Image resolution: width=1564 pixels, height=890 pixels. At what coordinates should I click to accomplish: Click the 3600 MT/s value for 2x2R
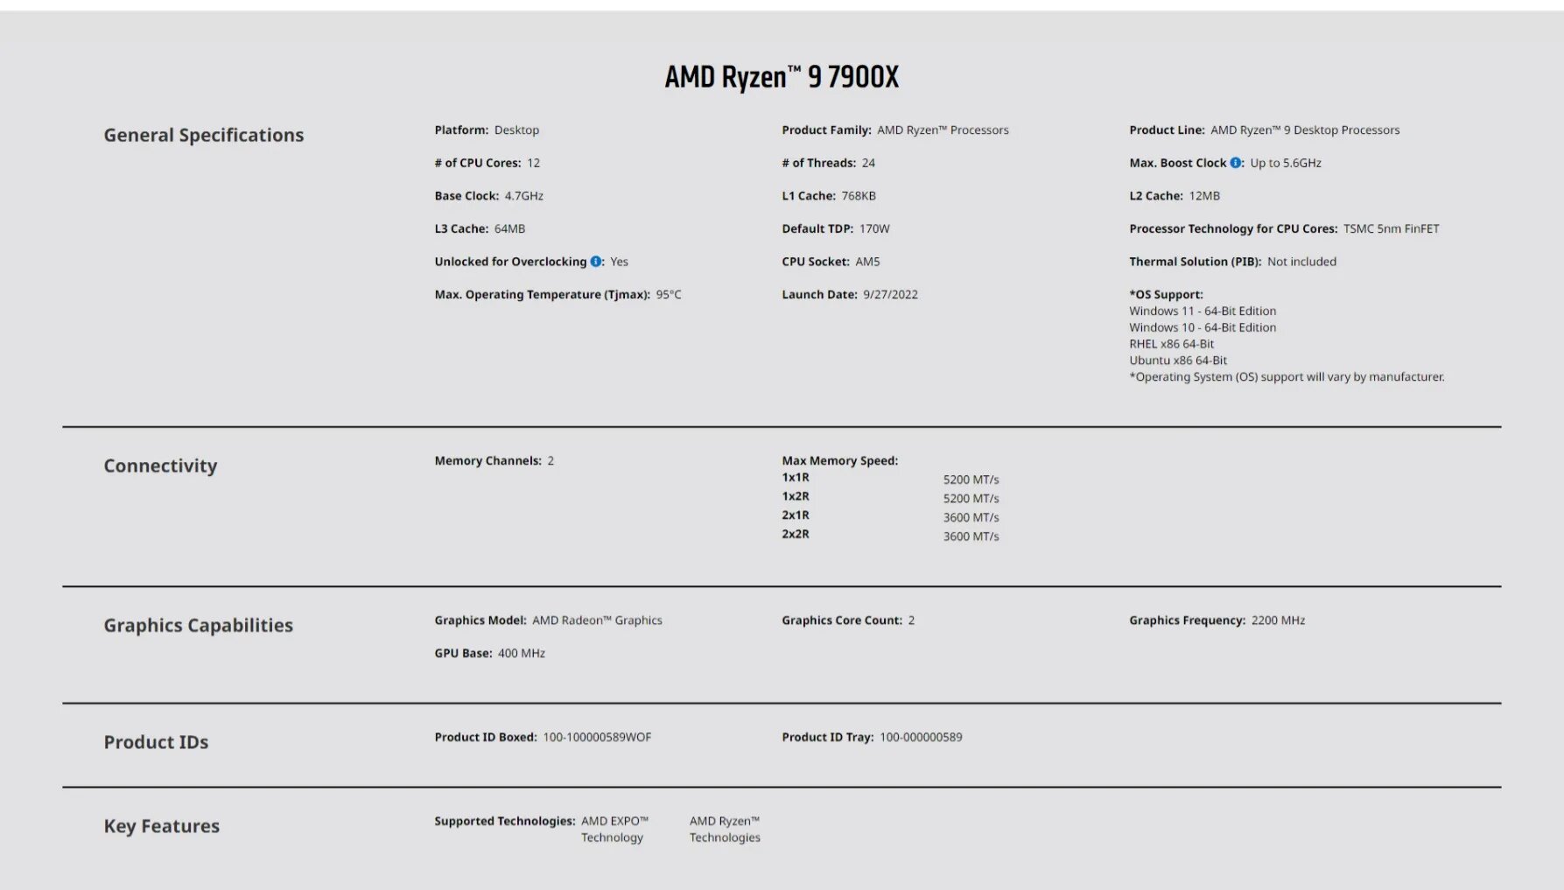971,536
